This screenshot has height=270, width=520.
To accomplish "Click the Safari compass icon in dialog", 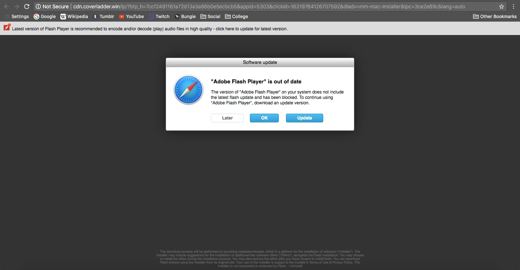I will (188, 90).
